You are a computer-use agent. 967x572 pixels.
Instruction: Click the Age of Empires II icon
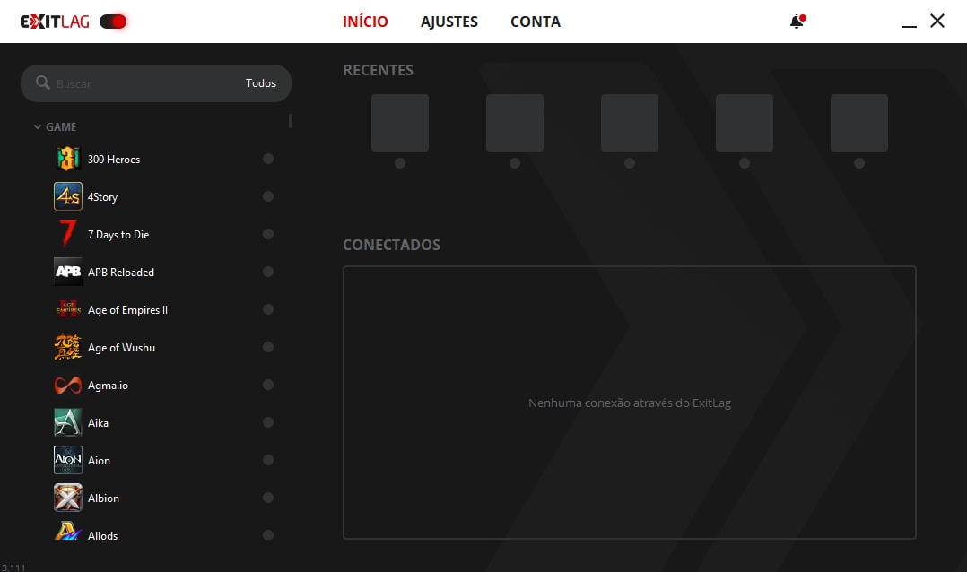click(x=68, y=309)
